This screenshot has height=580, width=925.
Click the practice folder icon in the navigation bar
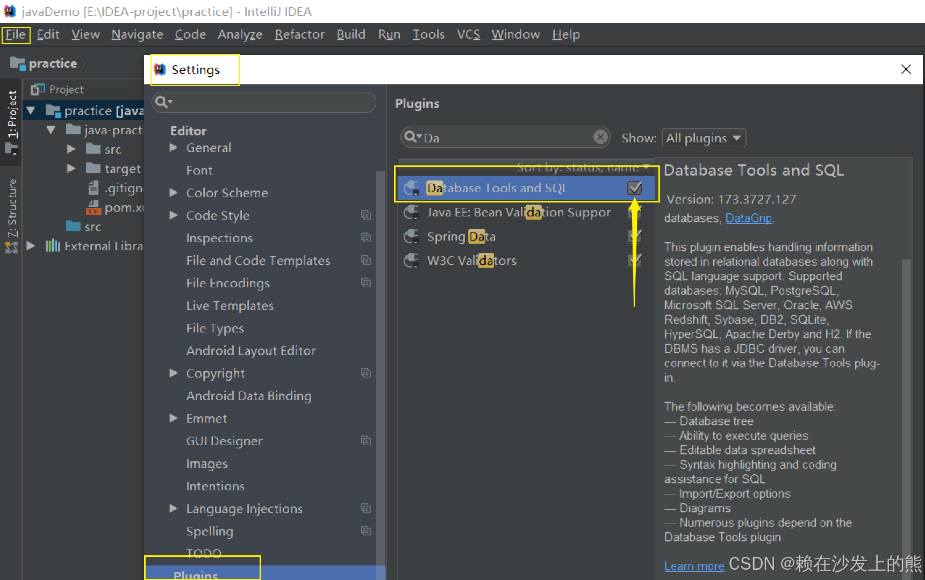pyautogui.click(x=18, y=63)
